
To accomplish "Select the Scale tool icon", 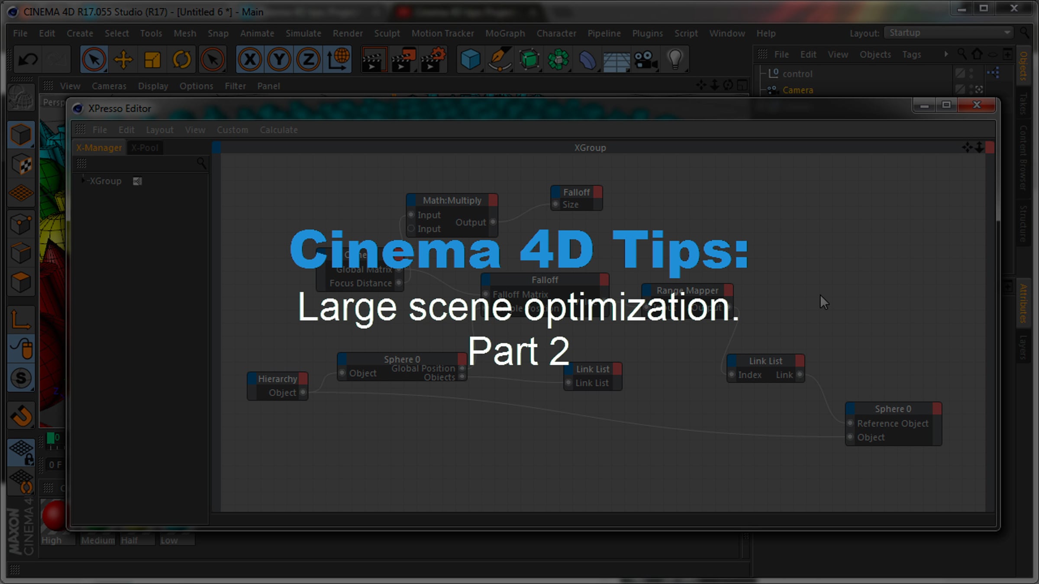I will (152, 59).
